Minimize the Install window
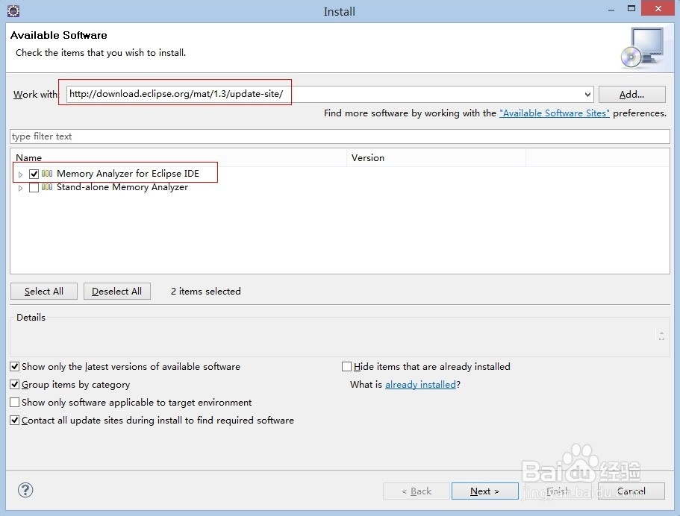The height and width of the screenshot is (516, 680). point(611,10)
